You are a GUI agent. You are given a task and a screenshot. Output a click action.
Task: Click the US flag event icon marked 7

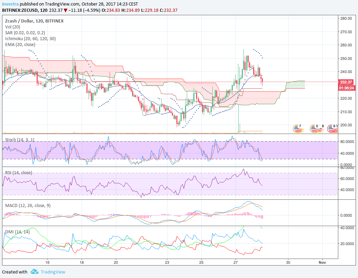[x=298, y=128]
